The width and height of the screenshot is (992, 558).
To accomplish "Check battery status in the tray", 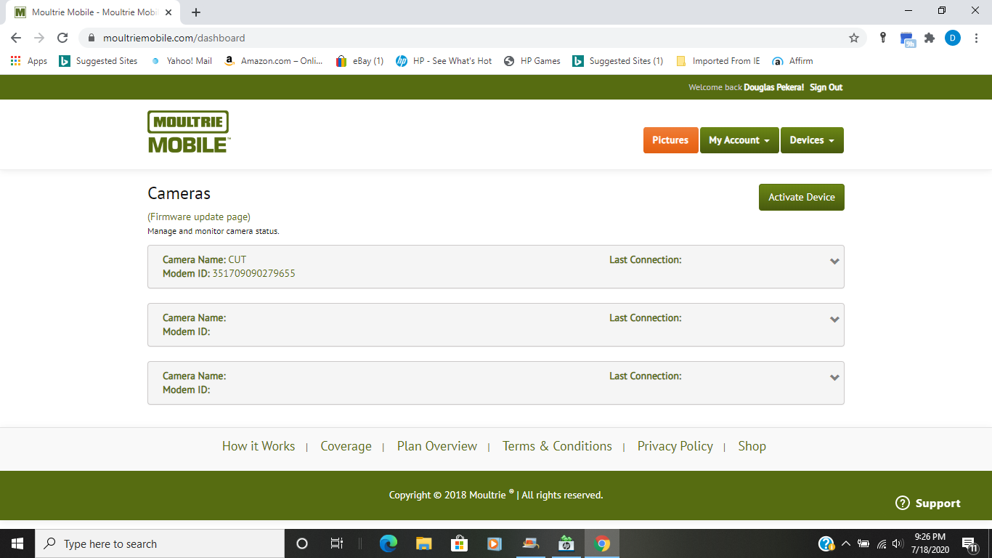I will tap(863, 543).
